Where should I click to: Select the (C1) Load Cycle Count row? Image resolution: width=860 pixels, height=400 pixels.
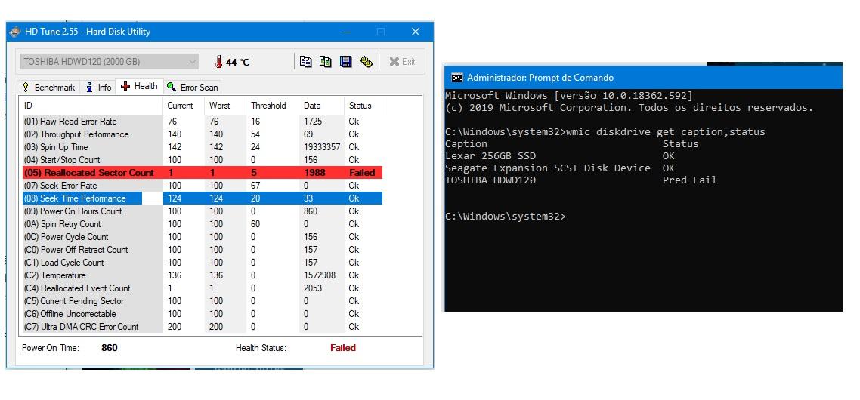tap(203, 263)
